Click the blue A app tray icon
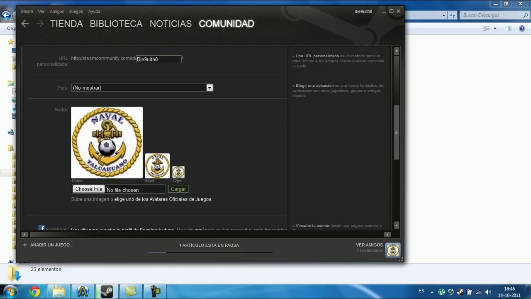 point(451,292)
